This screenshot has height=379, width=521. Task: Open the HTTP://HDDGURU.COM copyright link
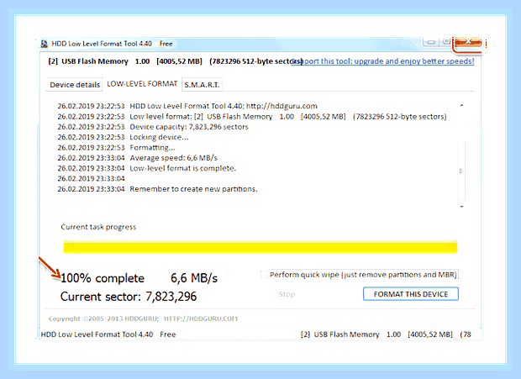pyautogui.click(x=201, y=318)
